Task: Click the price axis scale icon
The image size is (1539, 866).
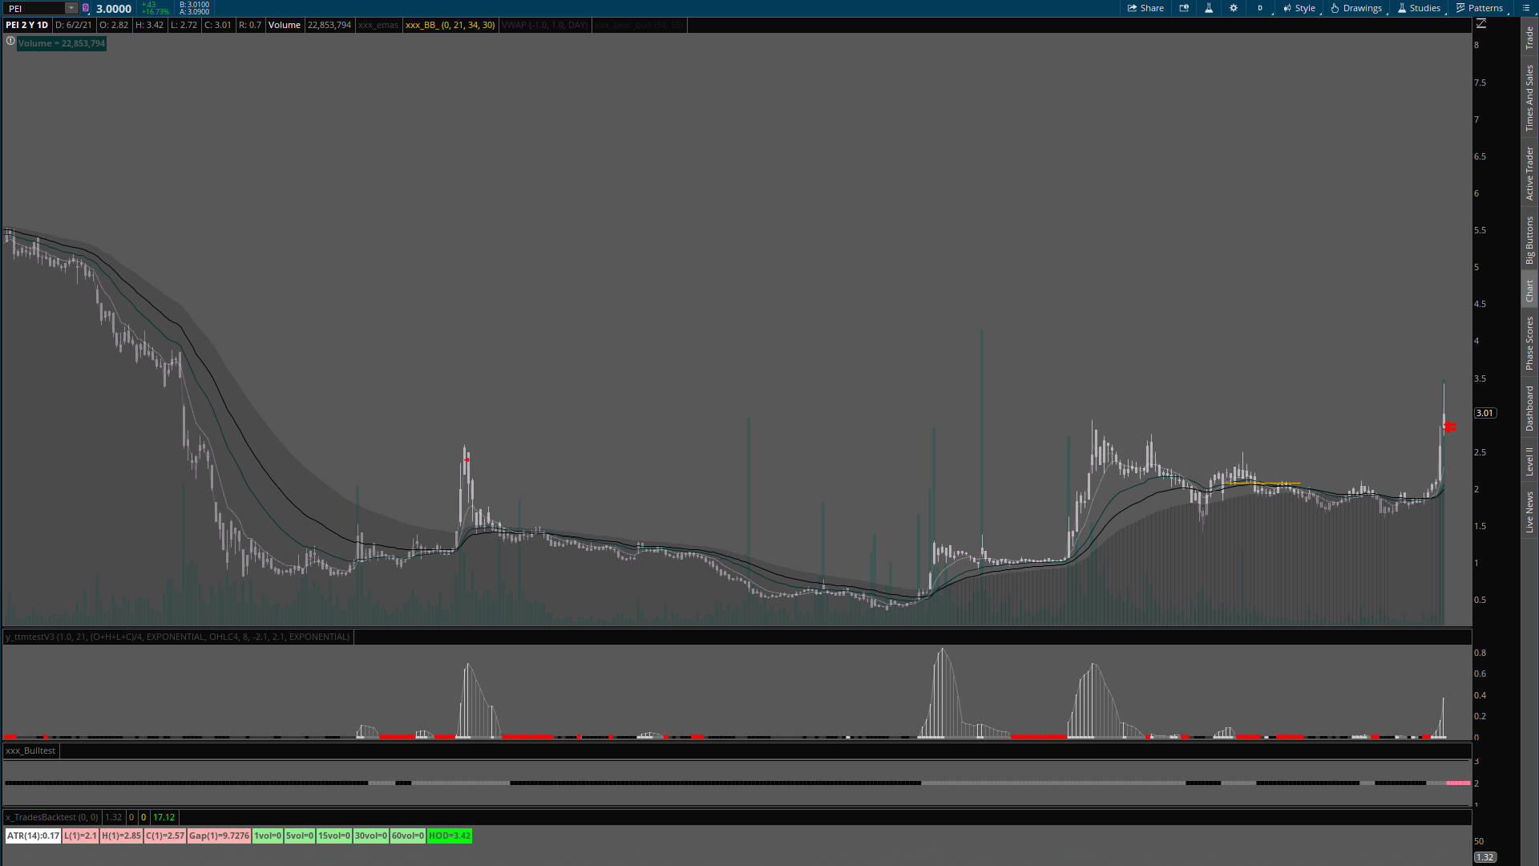Action: pos(1481,24)
